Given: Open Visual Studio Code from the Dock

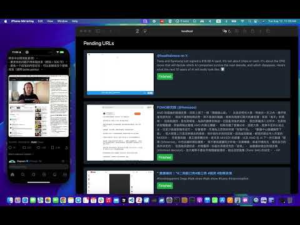Looking at the screenshot, I should click(x=131, y=201).
